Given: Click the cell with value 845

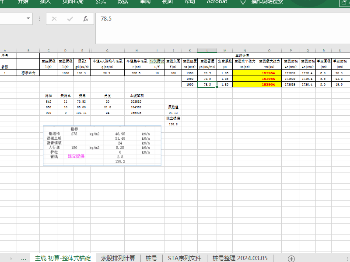Looking at the screenshot, I should coord(49,101).
